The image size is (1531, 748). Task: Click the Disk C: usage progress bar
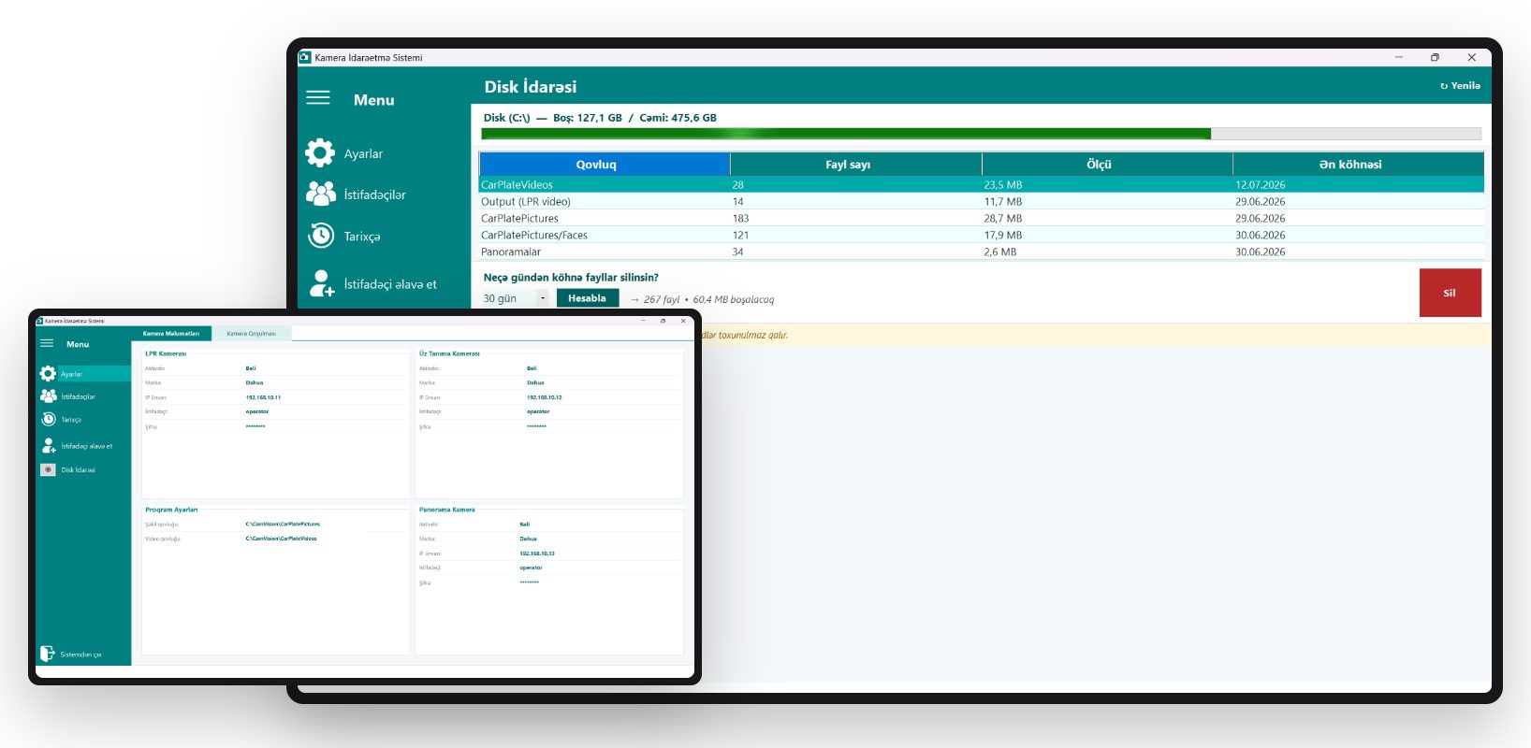tap(981, 134)
